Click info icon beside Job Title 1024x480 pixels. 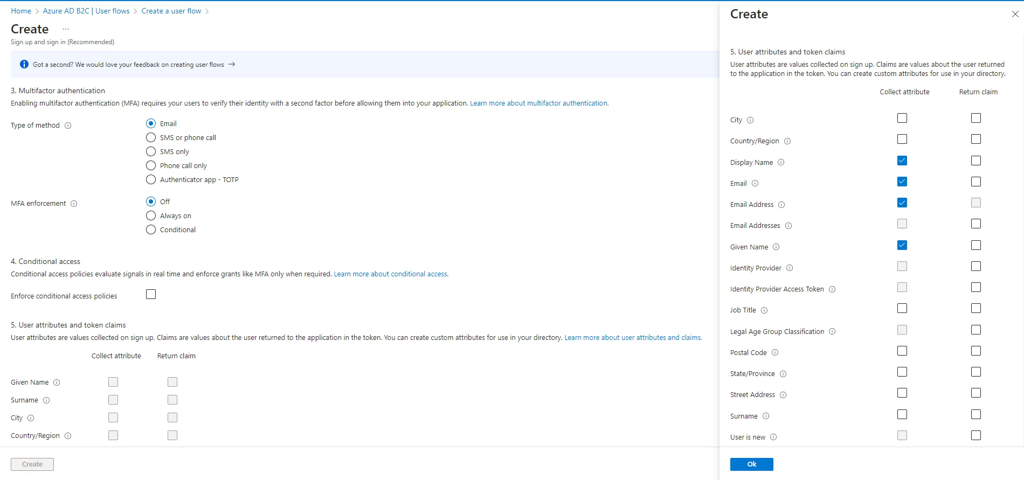pyautogui.click(x=764, y=310)
